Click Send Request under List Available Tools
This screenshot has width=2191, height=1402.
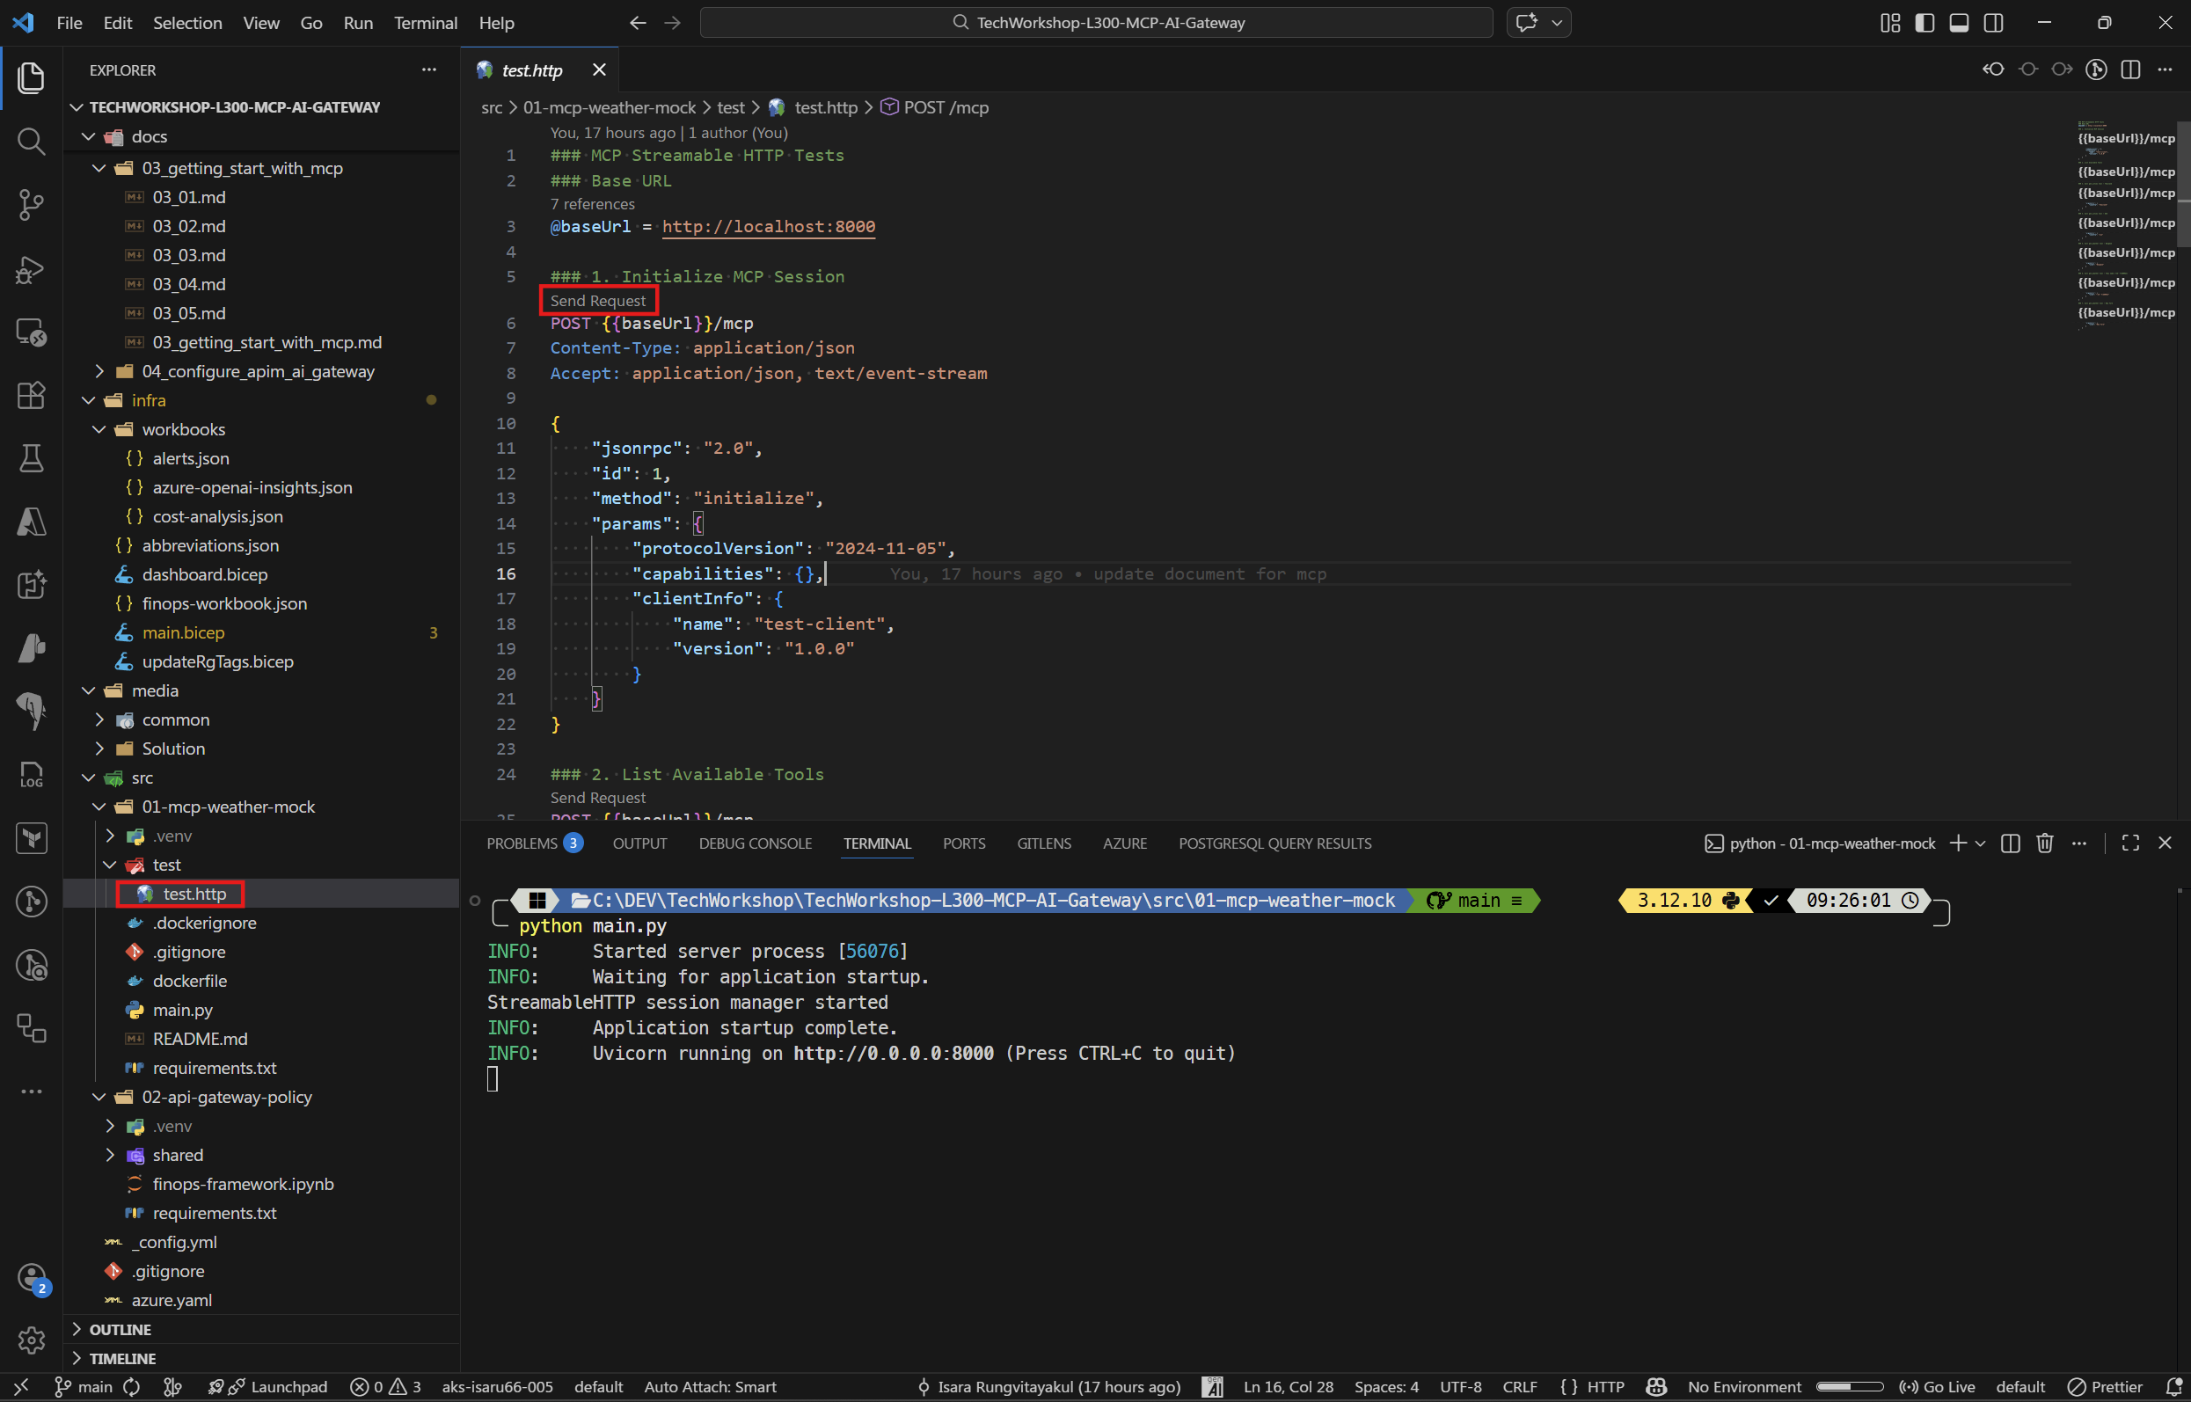point(597,798)
